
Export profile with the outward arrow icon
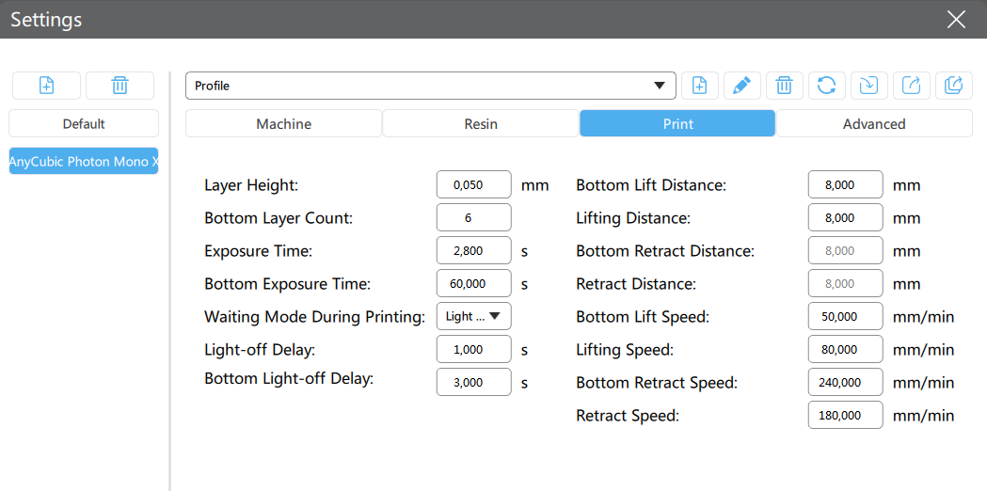912,86
